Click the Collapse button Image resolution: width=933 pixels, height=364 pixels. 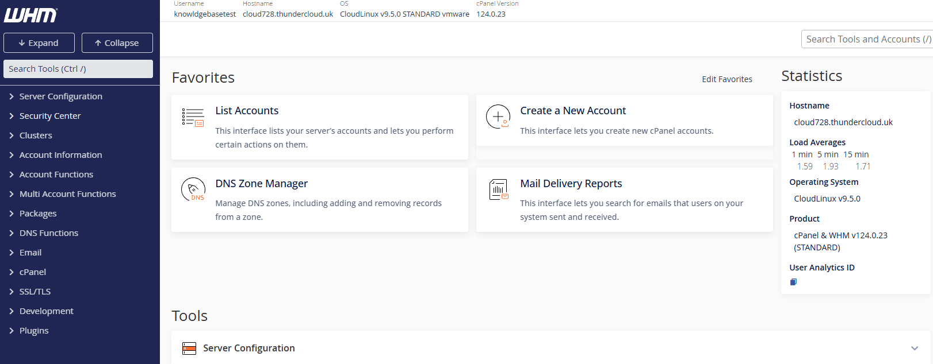pos(117,43)
